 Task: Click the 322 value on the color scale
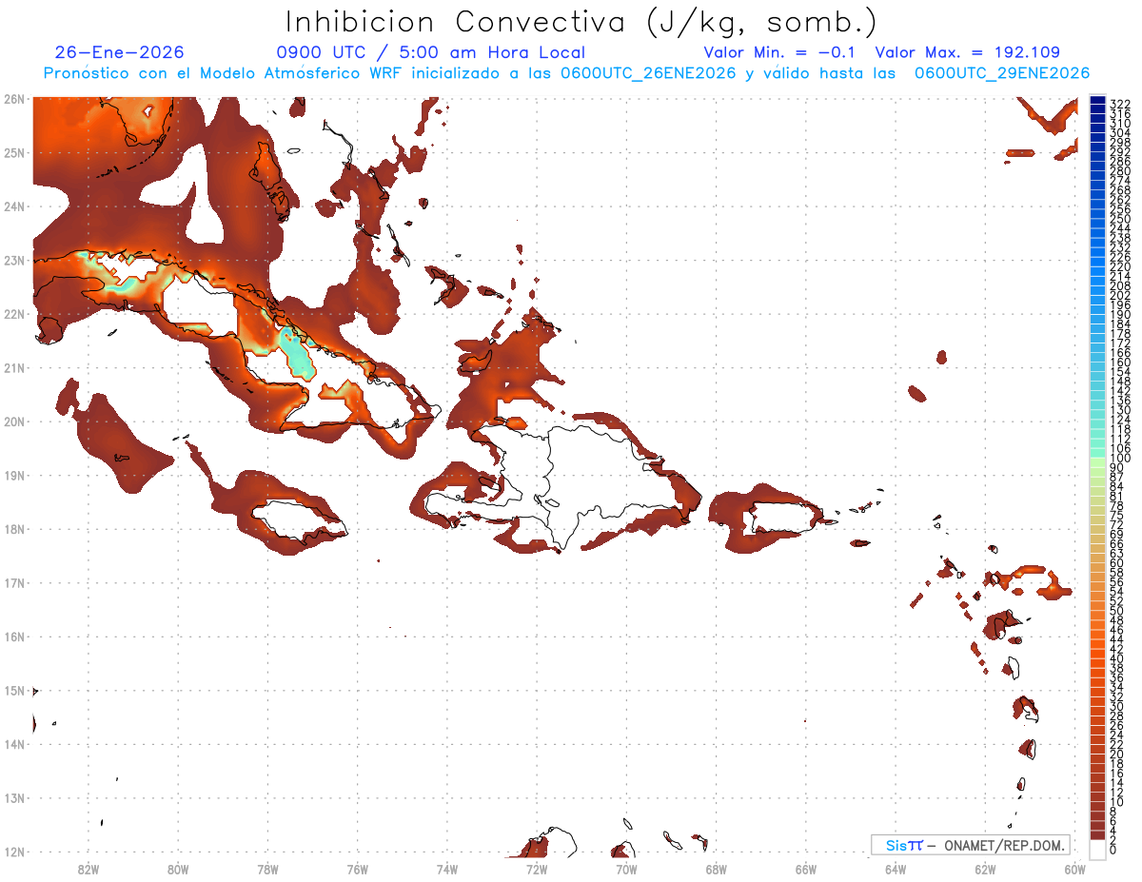[1120, 105]
